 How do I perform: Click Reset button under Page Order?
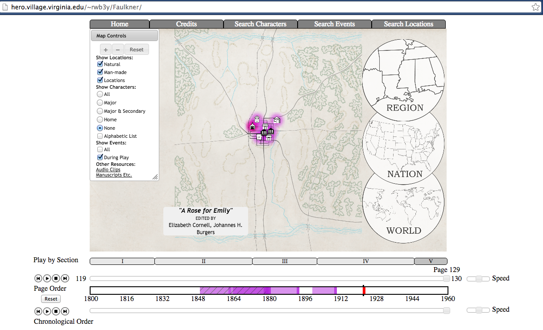(51, 299)
